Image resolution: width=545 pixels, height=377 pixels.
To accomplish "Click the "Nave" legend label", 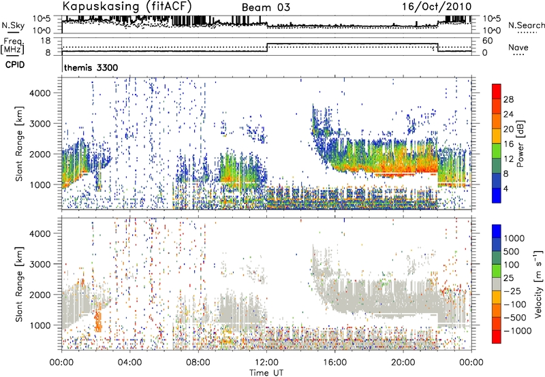I will (x=518, y=47).
